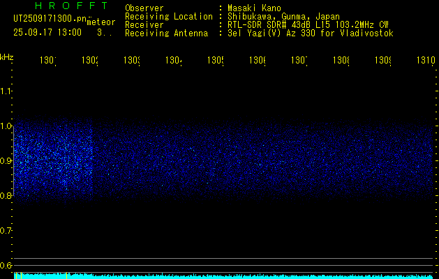Screen dimensions: 439x279
Task: Select the UT2509171300 file name label
Action: click(50, 20)
